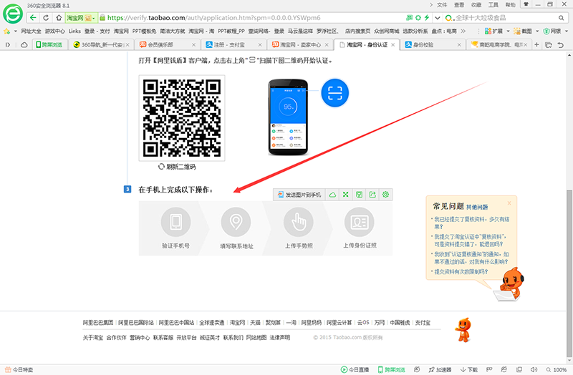Open the 游戏中心 bookmark

tap(55, 31)
